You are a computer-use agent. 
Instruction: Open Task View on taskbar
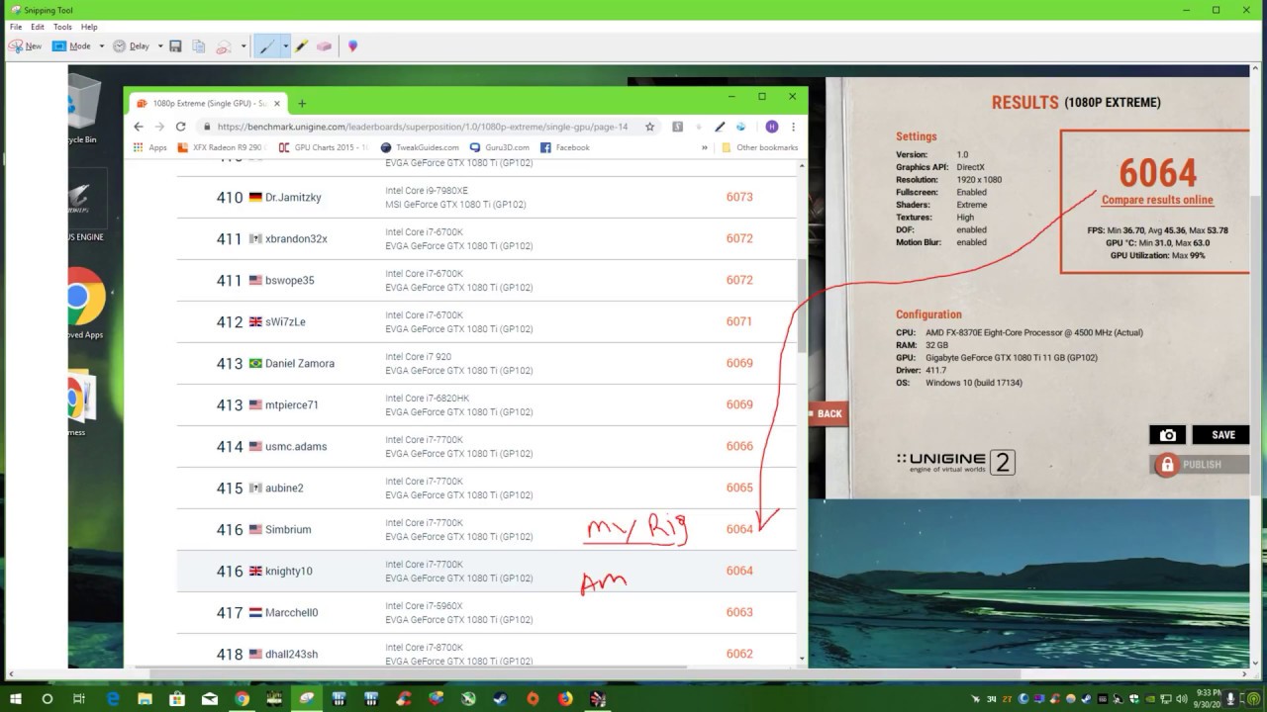click(79, 698)
